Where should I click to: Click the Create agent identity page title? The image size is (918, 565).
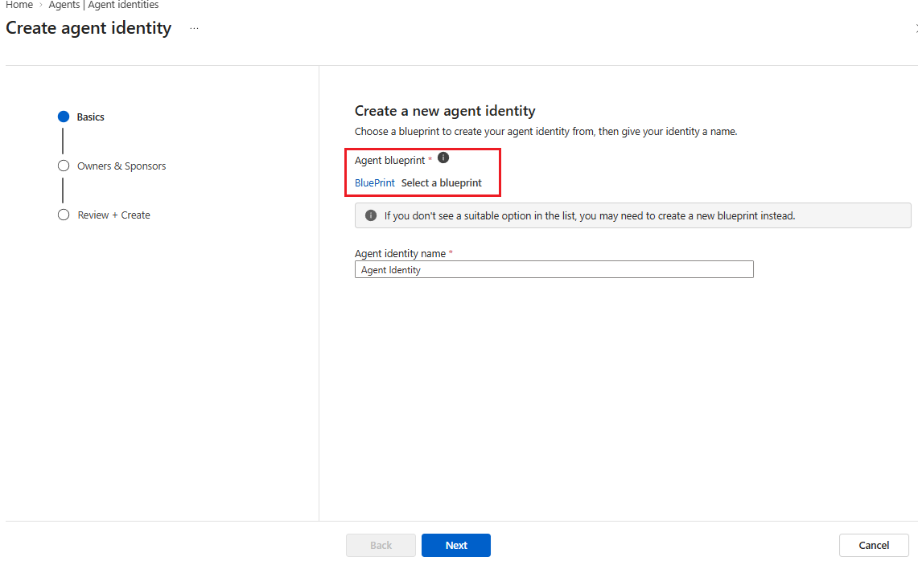[x=89, y=28]
